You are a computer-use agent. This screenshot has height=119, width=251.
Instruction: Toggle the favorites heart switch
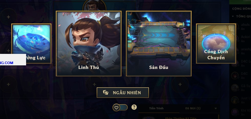(x=120, y=108)
